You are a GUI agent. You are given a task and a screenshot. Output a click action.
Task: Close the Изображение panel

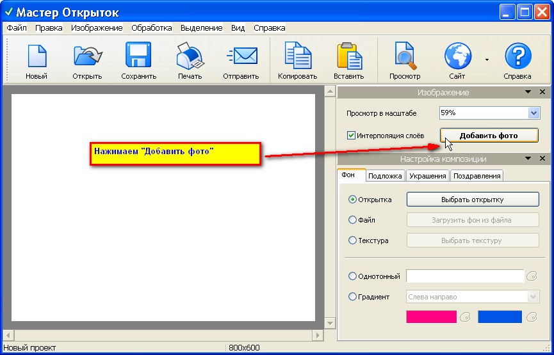coord(542,91)
